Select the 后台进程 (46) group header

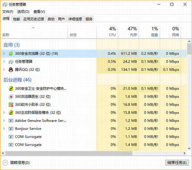[x=17, y=80]
